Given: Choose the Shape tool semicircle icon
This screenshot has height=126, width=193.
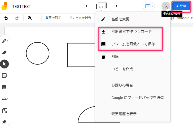Looking at the screenshot, I should (4, 99).
